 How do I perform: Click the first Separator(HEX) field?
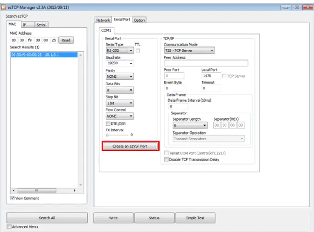pyautogui.click(x=216, y=125)
